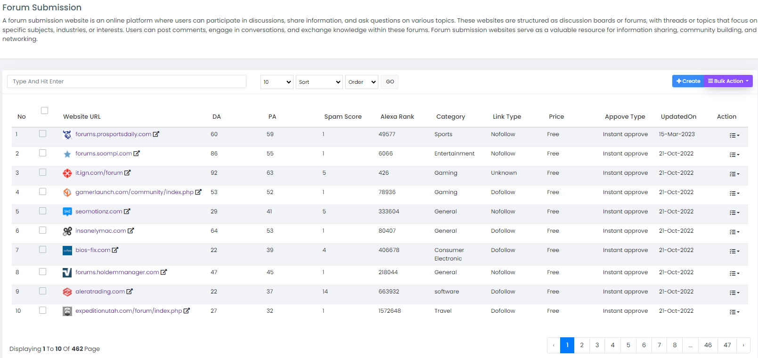Open external link icon beside expeditionutah.com/forum/index.php
758x358 pixels.
point(187,311)
